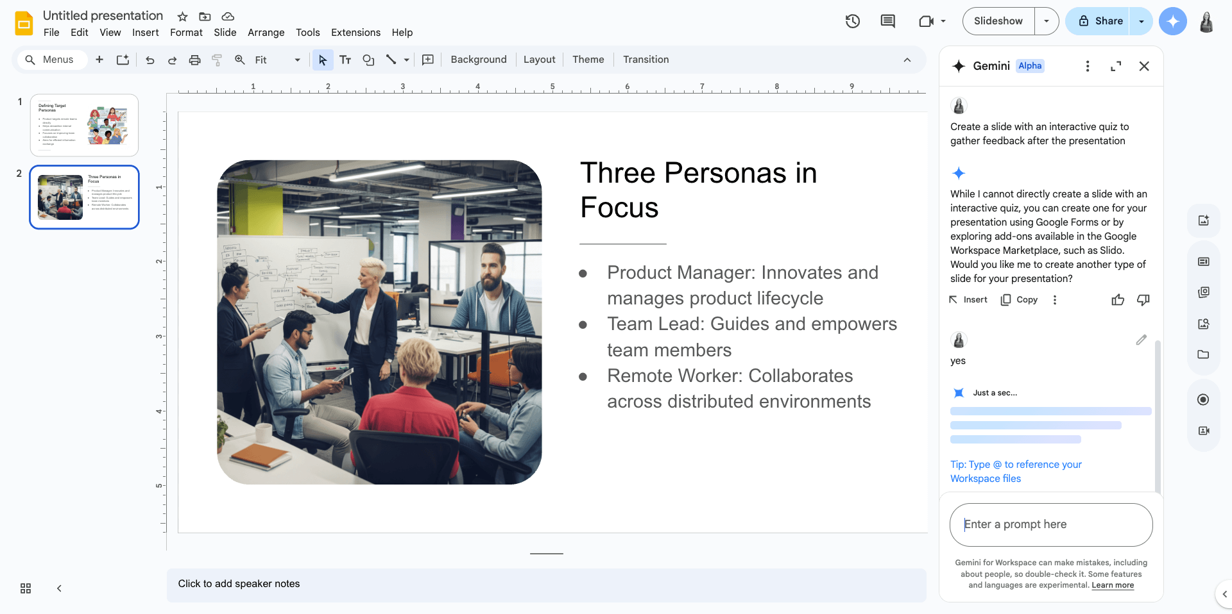Image resolution: width=1232 pixels, height=614 pixels.
Task: Click the Share button
Action: [1100, 21]
